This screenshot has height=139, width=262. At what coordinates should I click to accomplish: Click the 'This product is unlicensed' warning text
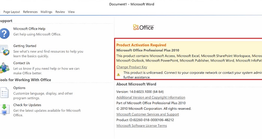[193, 75]
